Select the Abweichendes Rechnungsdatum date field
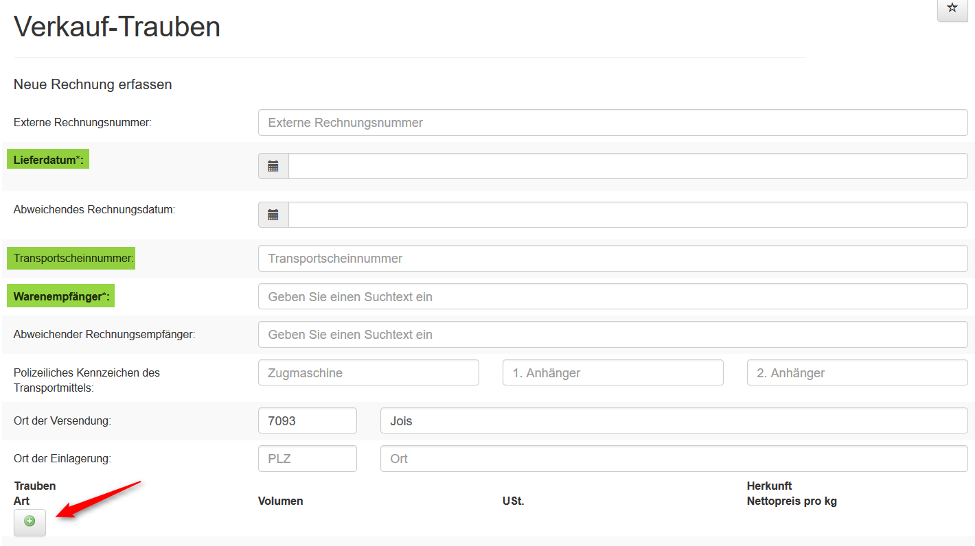975x546 pixels. [628, 215]
